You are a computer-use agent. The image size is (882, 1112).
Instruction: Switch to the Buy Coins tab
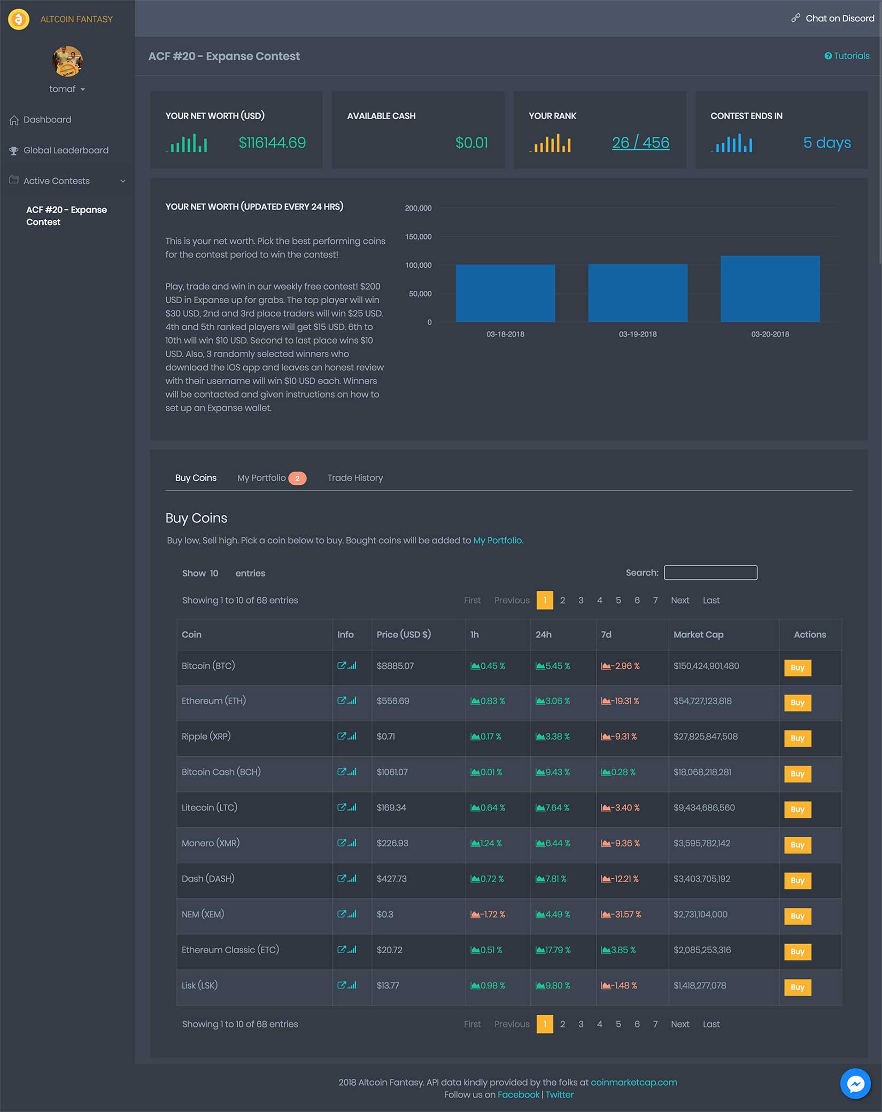[196, 478]
